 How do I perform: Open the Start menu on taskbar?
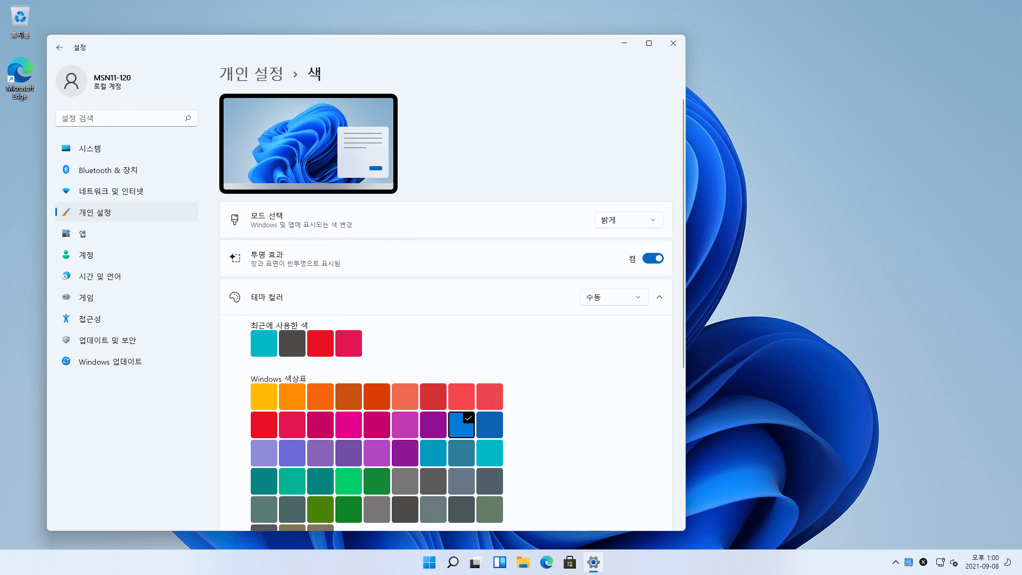pyautogui.click(x=429, y=562)
